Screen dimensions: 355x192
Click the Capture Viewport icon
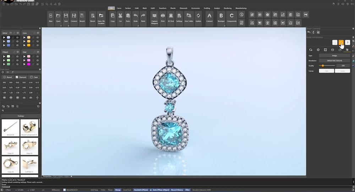[x=154, y=18]
